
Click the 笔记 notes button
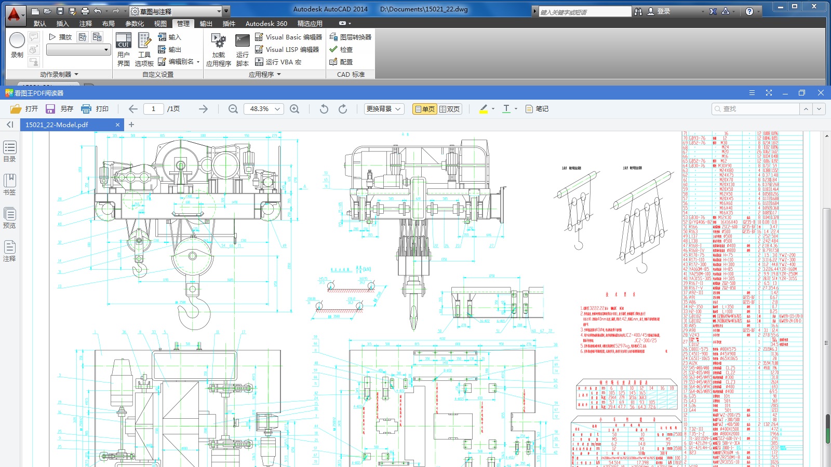pyautogui.click(x=537, y=109)
